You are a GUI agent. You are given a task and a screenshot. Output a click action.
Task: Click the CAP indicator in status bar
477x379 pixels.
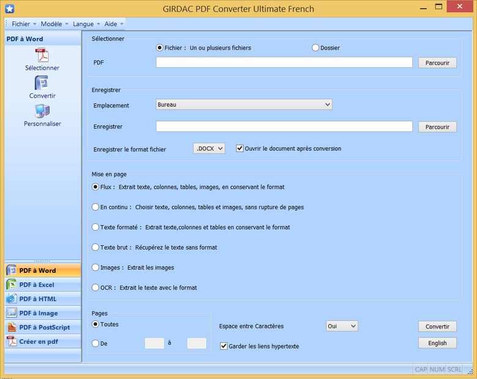[x=421, y=369]
